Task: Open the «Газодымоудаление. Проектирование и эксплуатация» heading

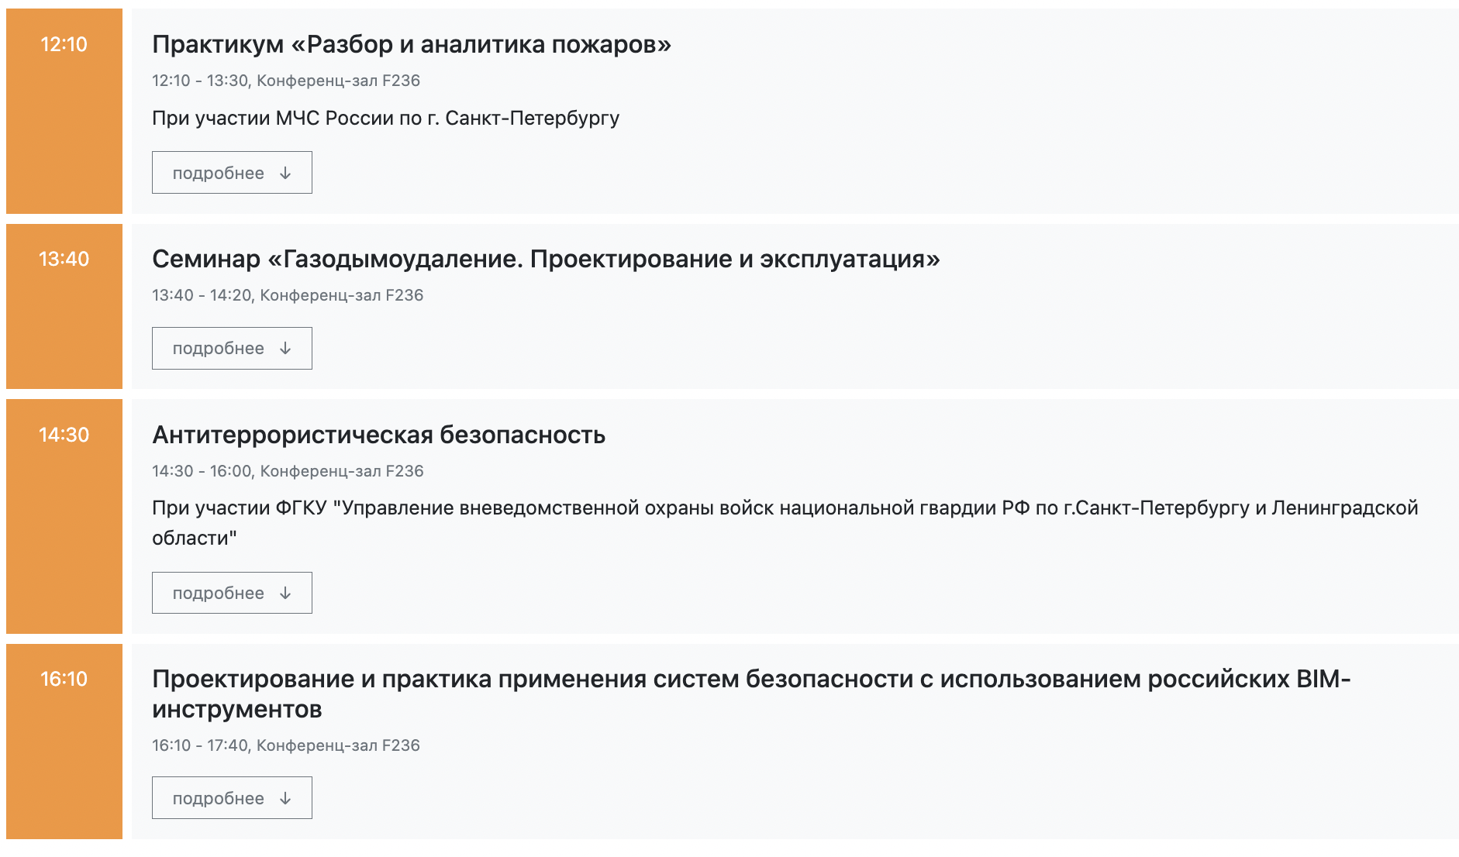Action: coord(545,259)
